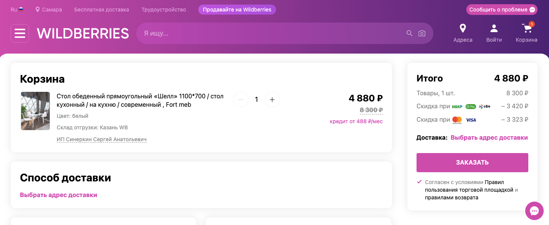Open the dining table product thumbnail
This screenshot has height=225, width=549.
click(x=35, y=111)
